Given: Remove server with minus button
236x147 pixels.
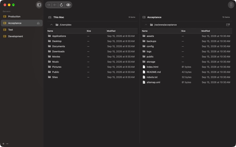Looking at the screenshot, I should tap(7, 144).
